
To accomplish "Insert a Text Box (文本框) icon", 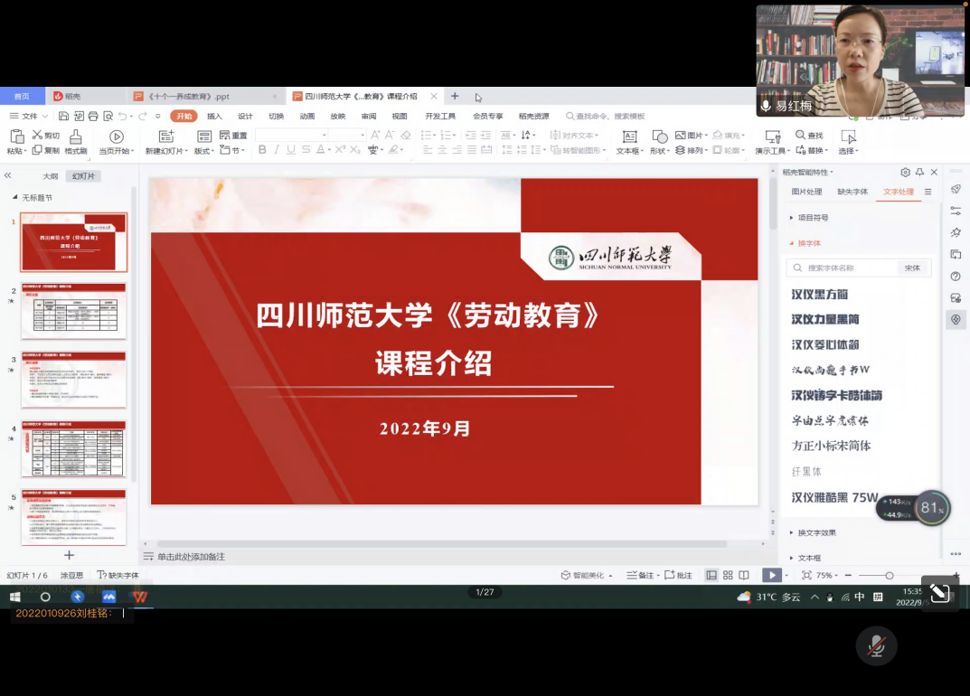I will coord(630,136).
